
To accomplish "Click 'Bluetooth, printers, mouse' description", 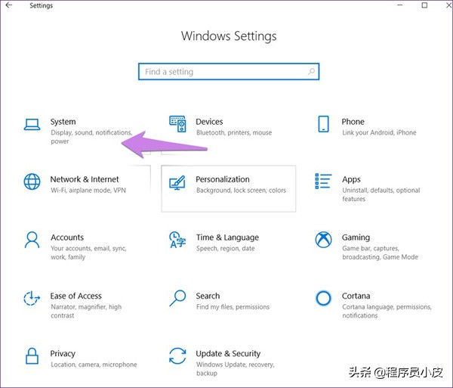I will coord(234,132).
